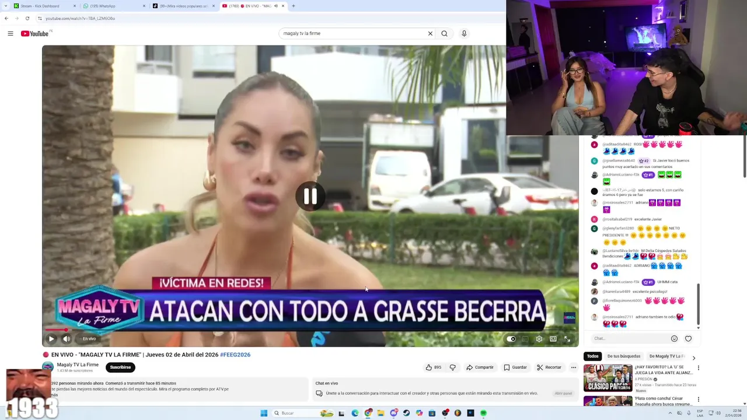Select the 'De Magaly TV La F...' chip
This screenshot has width=747, height=420.
667,356
